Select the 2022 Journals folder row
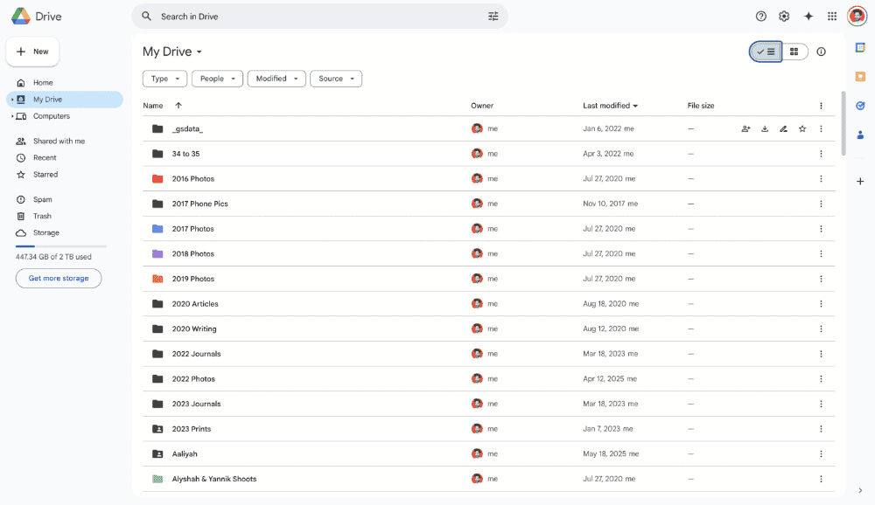The height and width of the screenshot is (505, 875). click(488, 354)
